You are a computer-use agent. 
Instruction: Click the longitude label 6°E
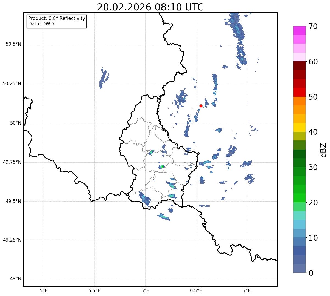coord(145,290)
